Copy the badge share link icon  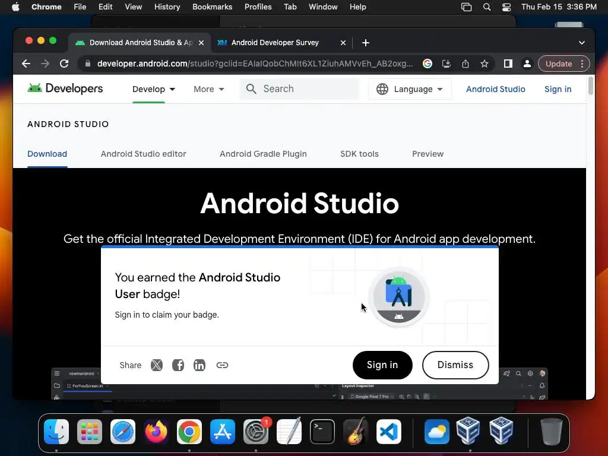coord(222,365)
